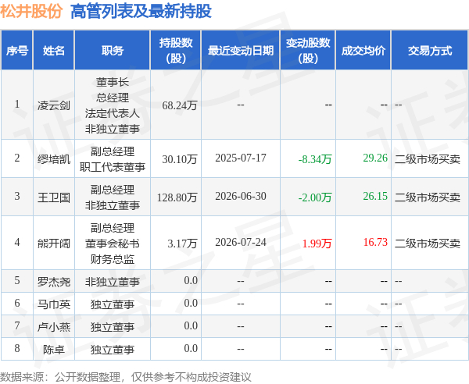This screenshot has height=384, width=469.
Task: Click 独立董事 in 马巾英's row
Action: tap(112, 304)
